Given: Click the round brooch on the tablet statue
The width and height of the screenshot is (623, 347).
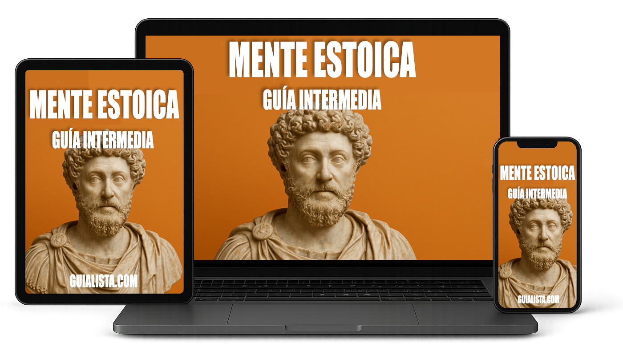Looking at the screenshot, I should click(58, 240).
